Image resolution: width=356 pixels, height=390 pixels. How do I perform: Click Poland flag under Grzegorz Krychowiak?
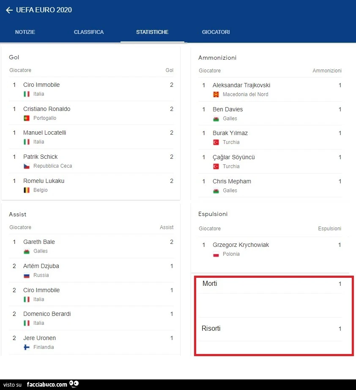pos(216,254)
